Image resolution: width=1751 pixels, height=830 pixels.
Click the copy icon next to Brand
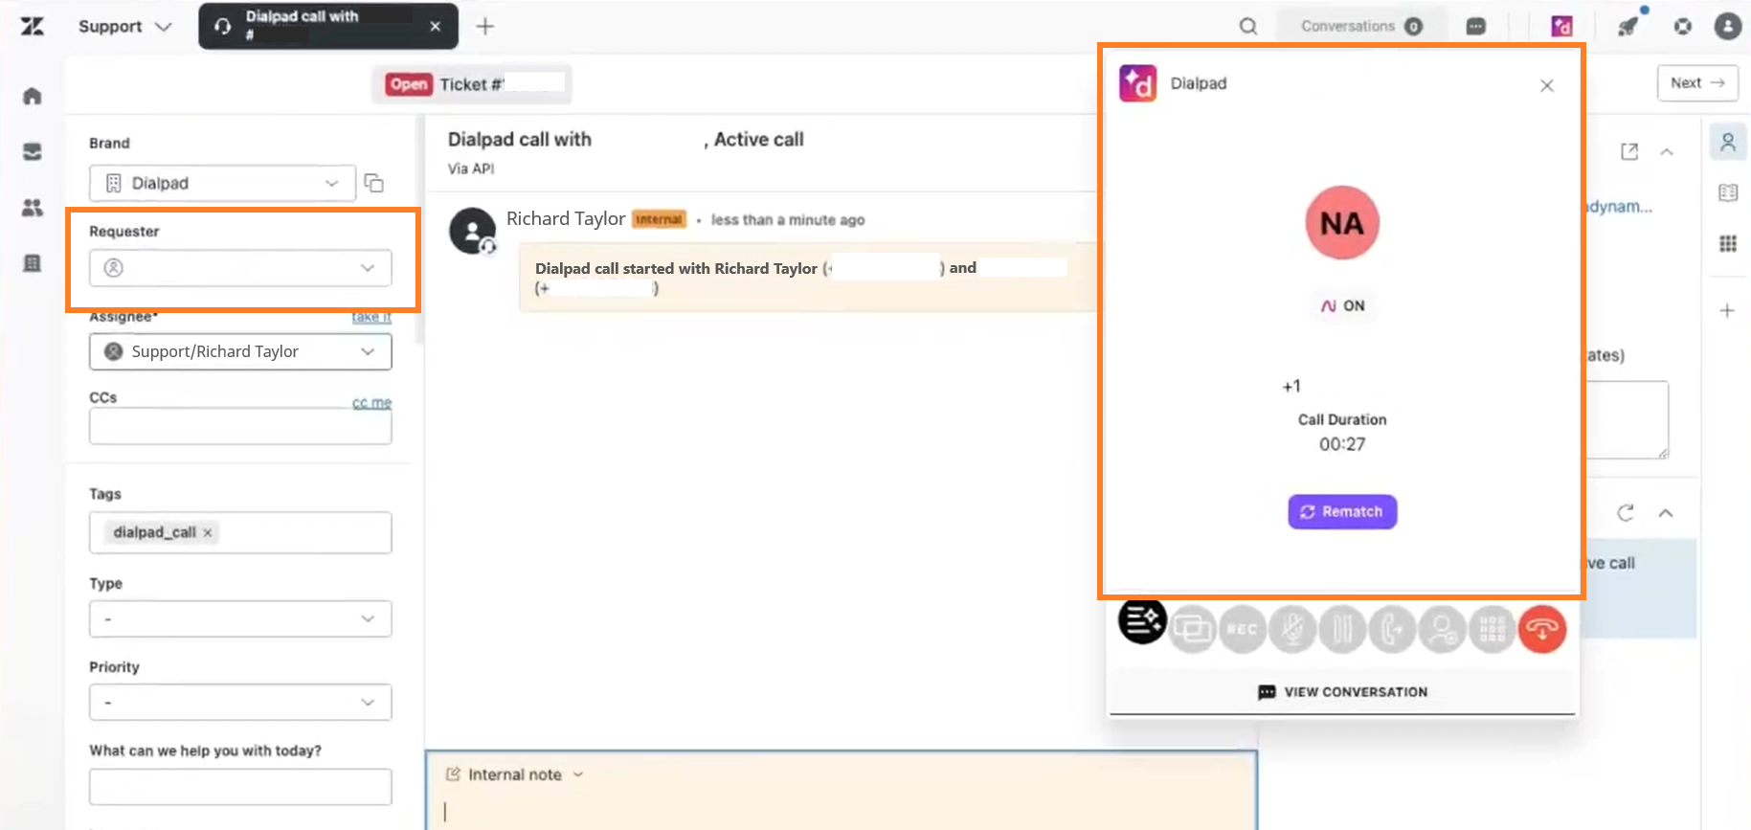pos(374,183)
